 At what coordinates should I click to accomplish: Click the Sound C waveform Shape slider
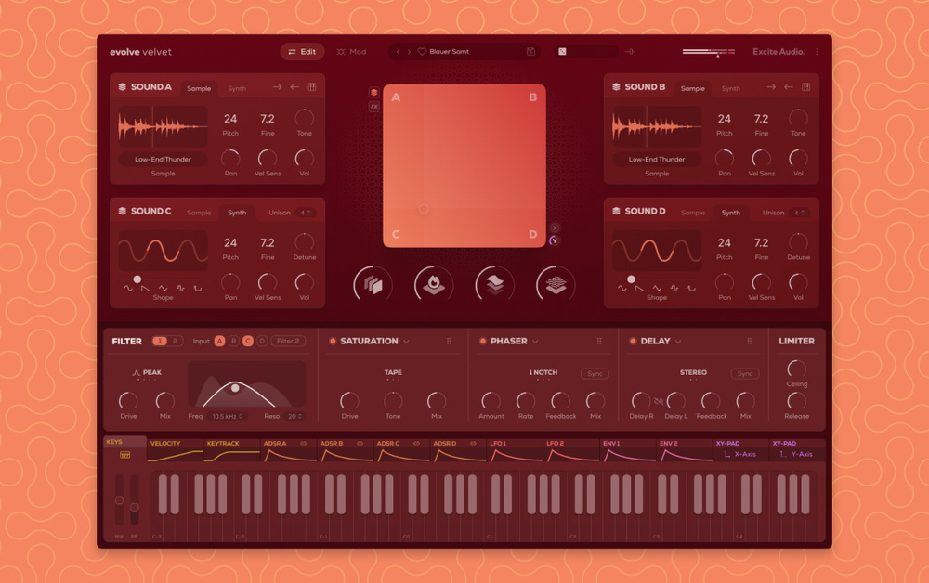point(137,279)
